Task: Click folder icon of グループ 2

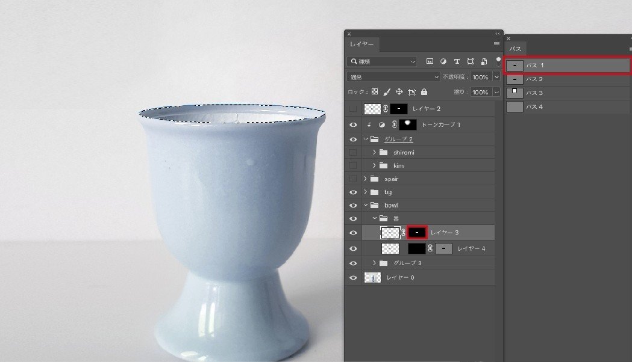Action: click(x=375, y=139)
